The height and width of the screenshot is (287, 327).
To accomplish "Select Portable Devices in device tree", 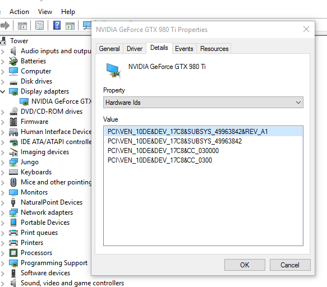I will 45,223.
